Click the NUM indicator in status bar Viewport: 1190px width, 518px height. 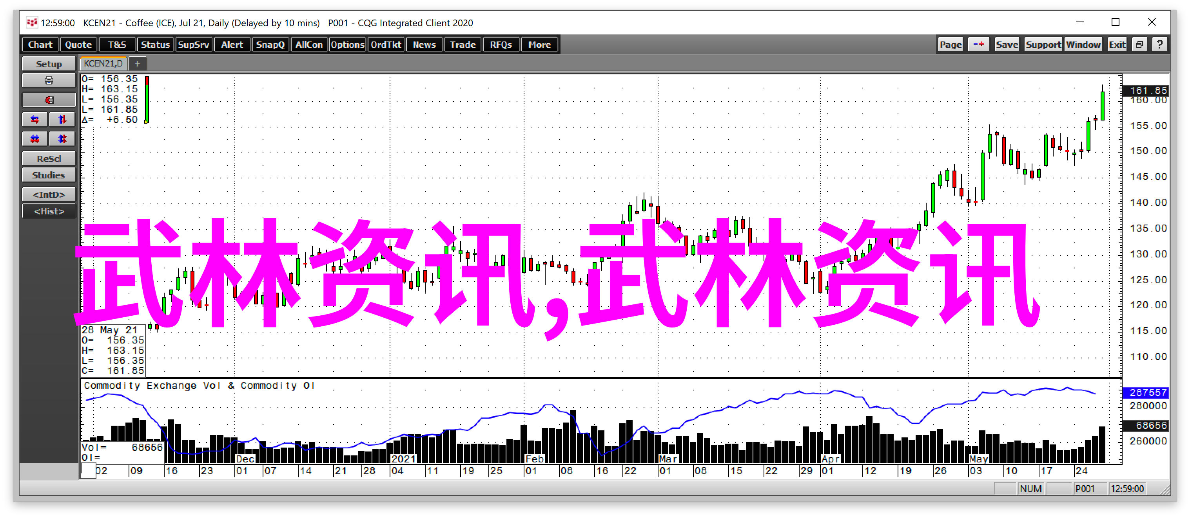tap(1030, 489)
